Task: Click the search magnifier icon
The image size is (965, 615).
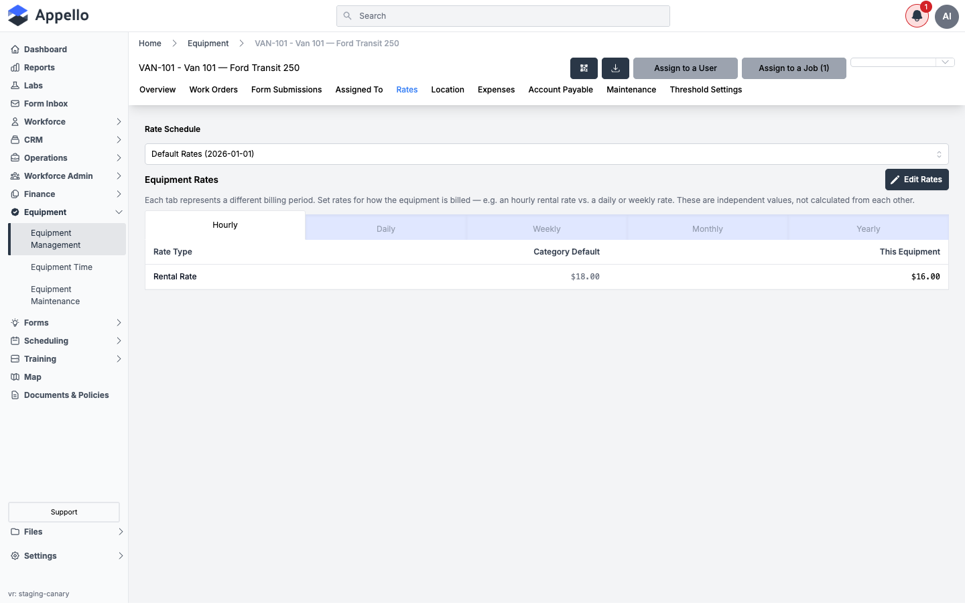Action: pyautogui.click(x=347, y=16)
